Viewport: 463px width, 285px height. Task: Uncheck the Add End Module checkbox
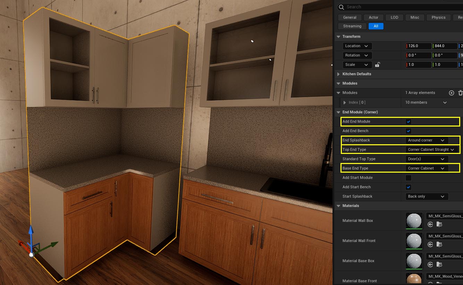coord(409,121)
